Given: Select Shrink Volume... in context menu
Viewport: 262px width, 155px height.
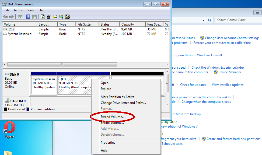Looking at the screenshot, I should tap(112, 123).
